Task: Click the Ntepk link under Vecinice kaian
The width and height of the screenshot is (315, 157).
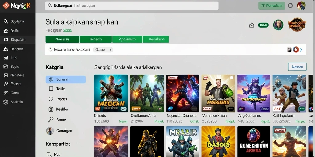Action: (230, 121)
